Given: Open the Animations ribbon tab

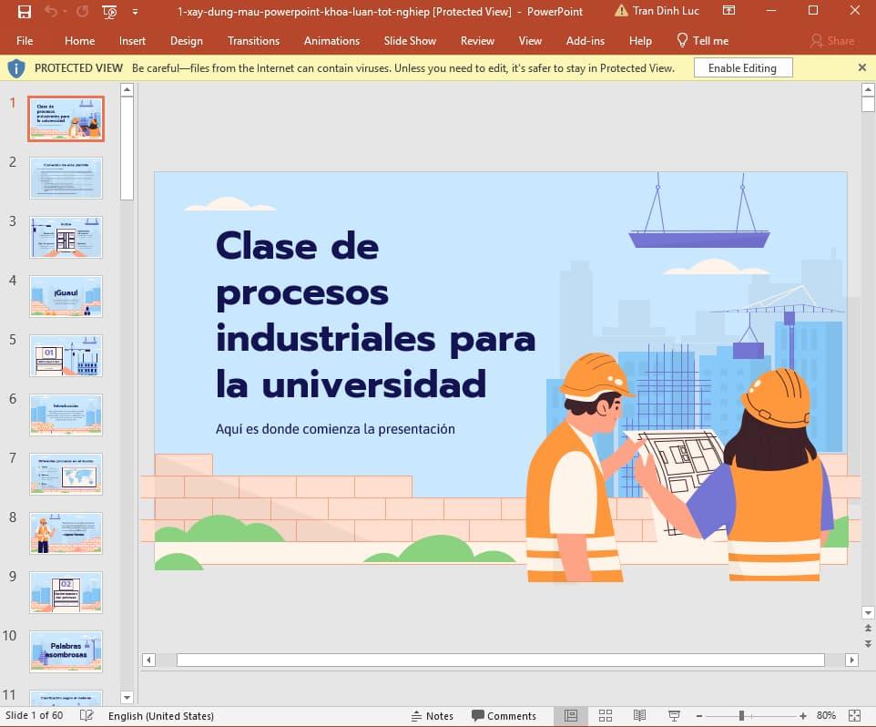Looking at the screenshot, I should point(331,41).
